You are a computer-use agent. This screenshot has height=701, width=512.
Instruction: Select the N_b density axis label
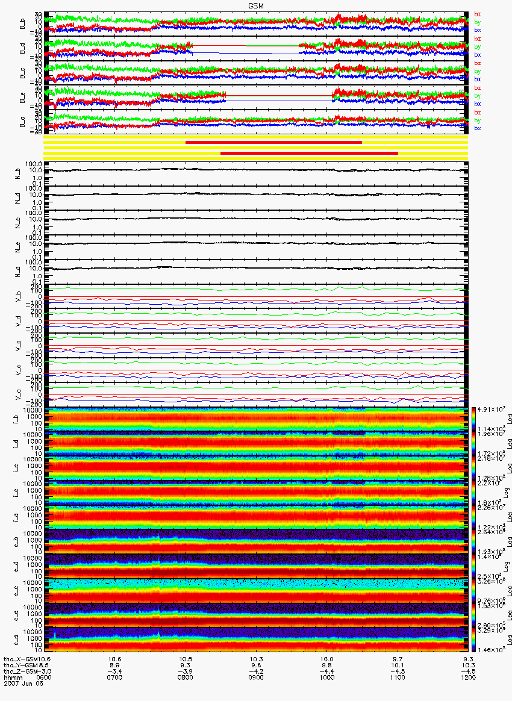point(18,174)
